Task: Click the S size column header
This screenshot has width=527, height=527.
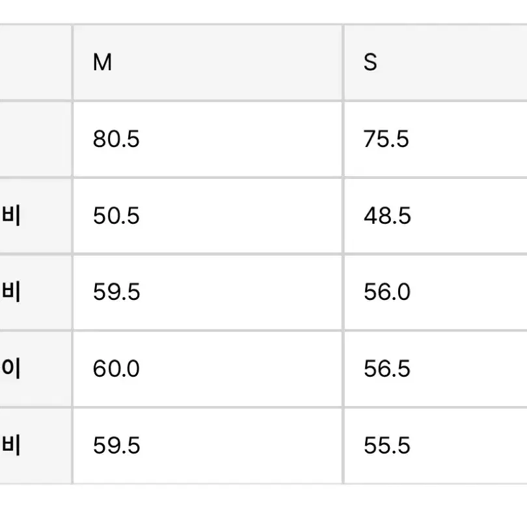Action: [436, 62]
